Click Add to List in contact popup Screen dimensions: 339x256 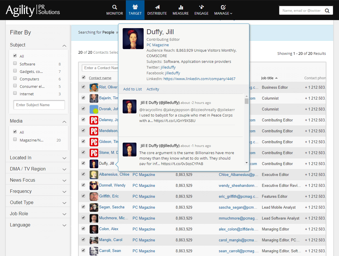click(x=132, y=89)
